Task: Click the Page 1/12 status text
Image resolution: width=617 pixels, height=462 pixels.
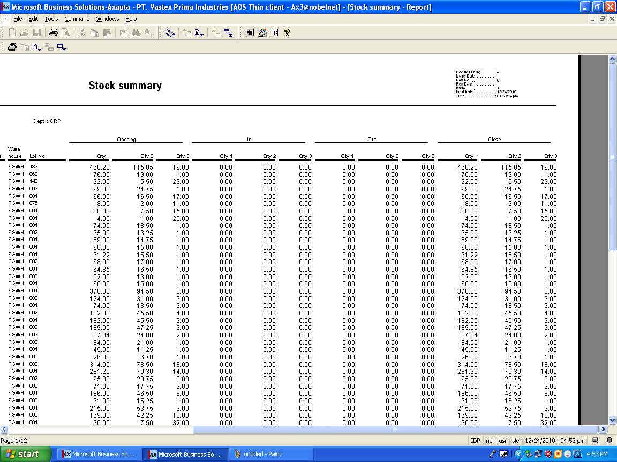Action: pos(14,441)
